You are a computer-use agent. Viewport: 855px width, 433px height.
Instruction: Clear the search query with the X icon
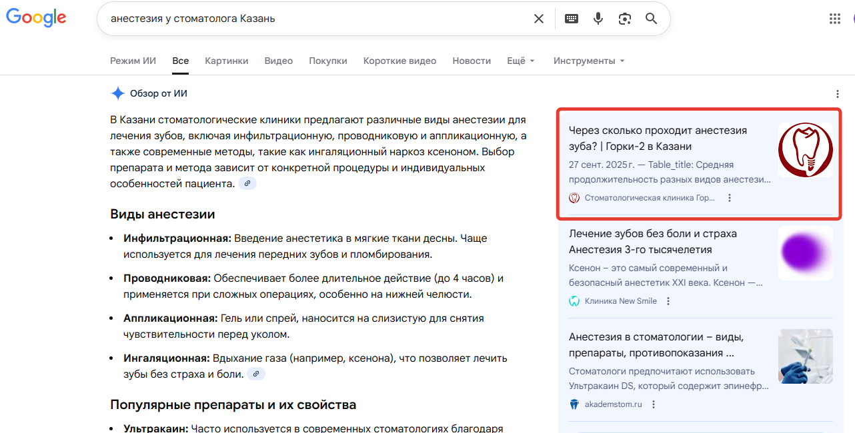click(539, 19)
